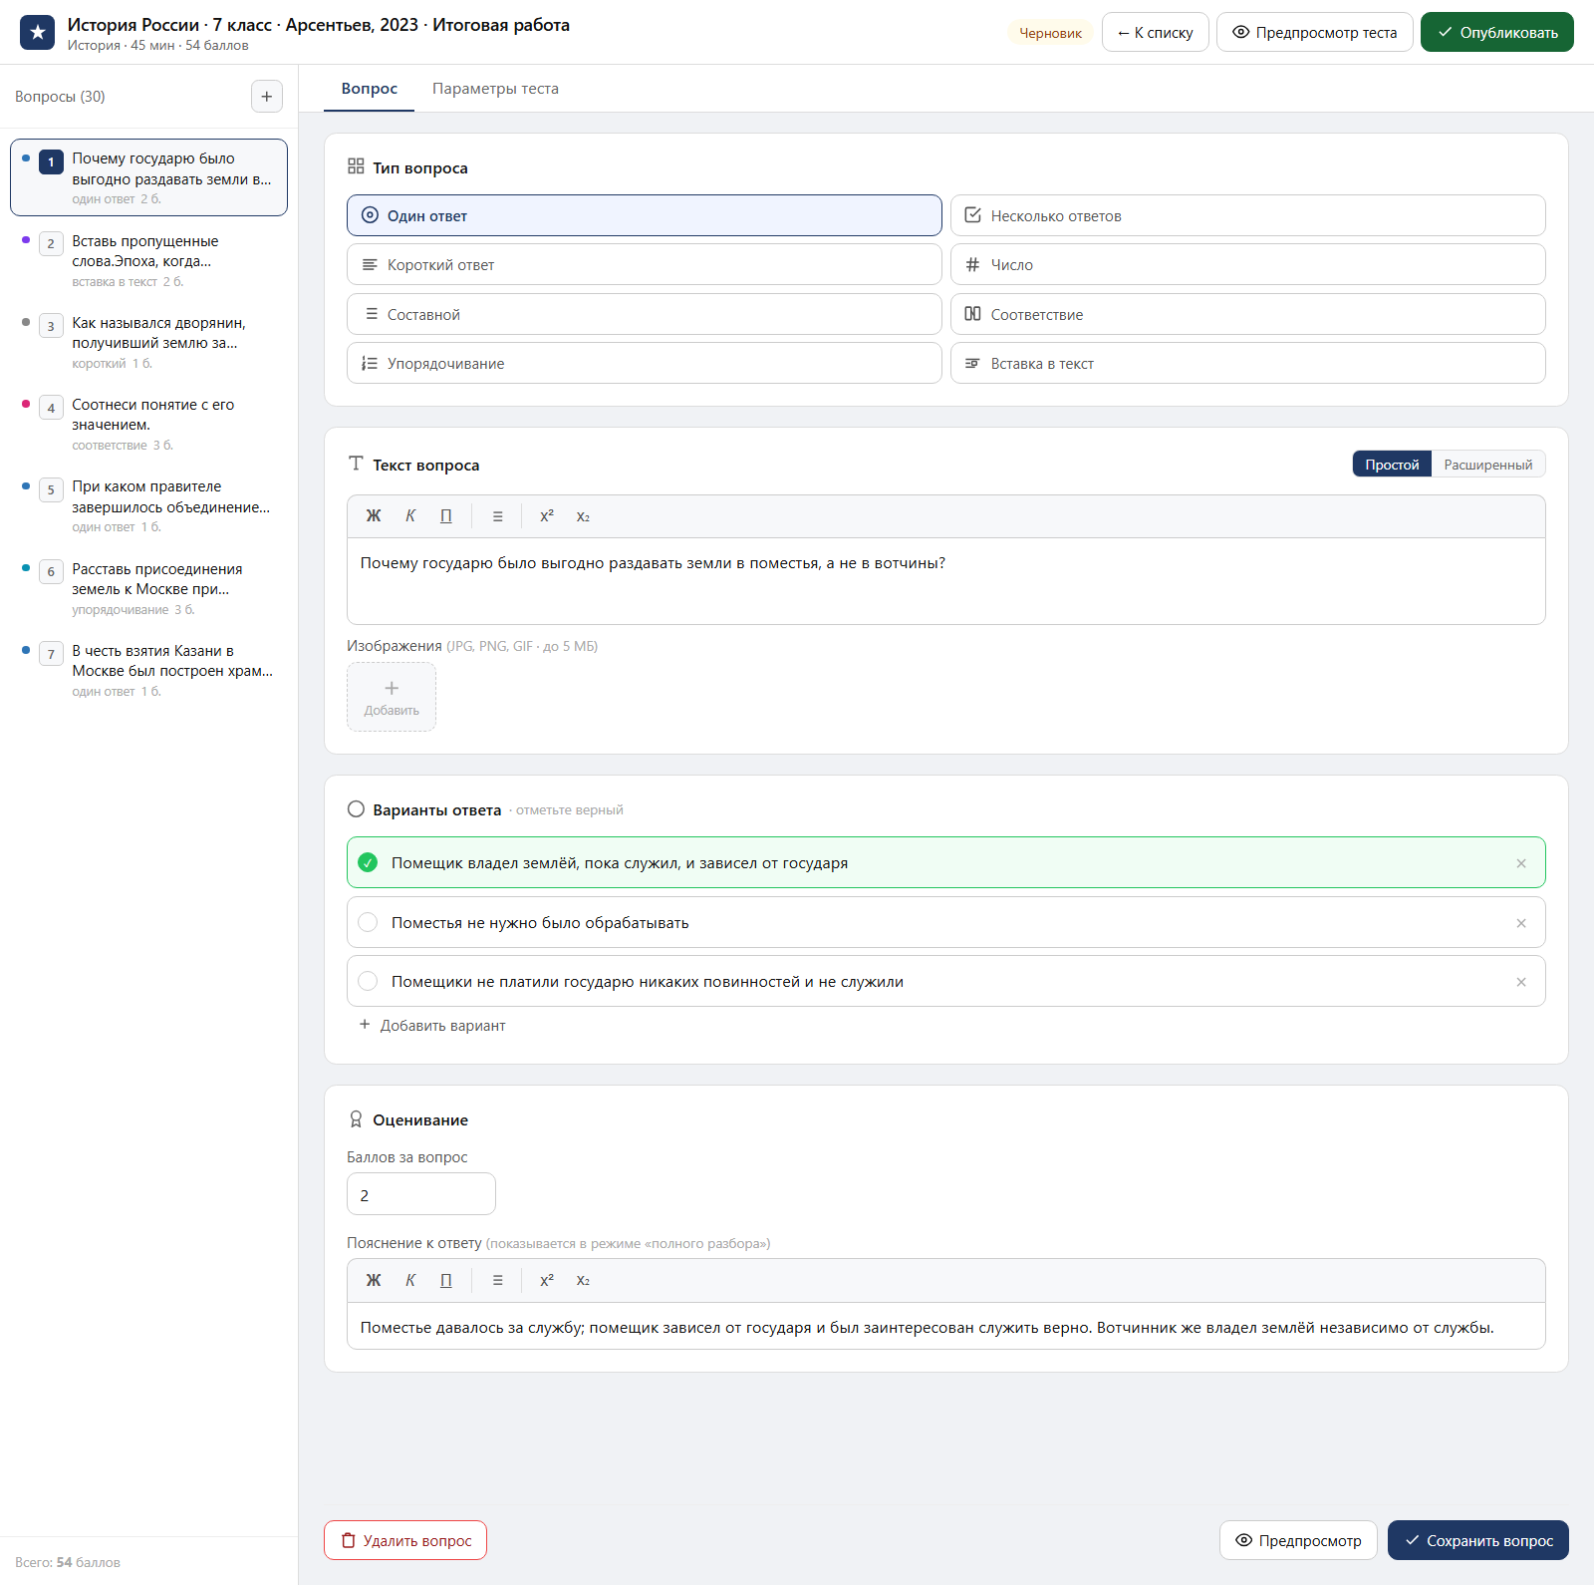This screenshot has width=1594, height=1585.
Task: Apply underline in question text toolbar
Action: coord(446,516)
